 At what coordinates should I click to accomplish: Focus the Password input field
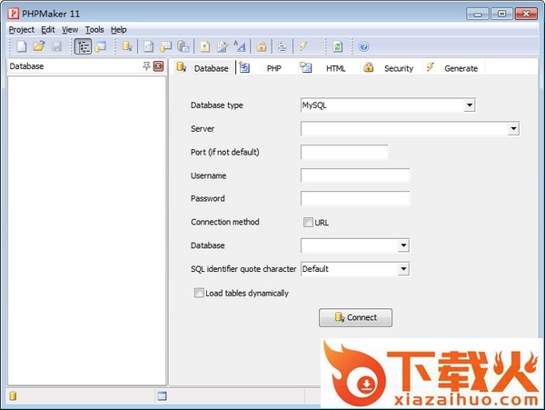[x=355, y=198]
